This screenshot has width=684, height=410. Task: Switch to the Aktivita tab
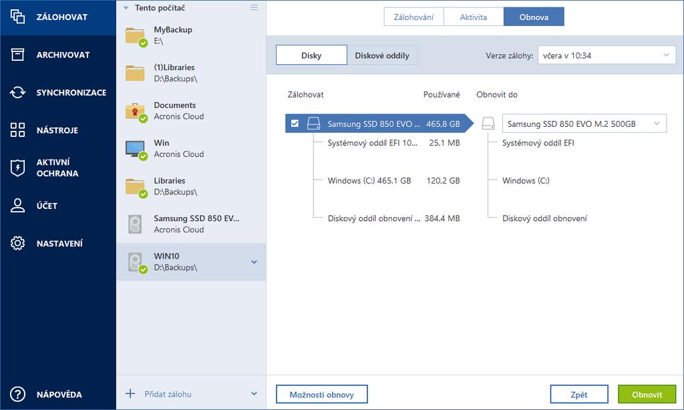pos(474,17)
